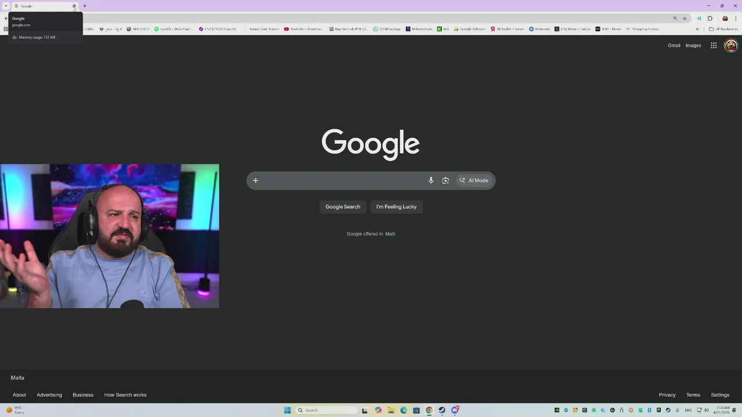The height and width of the screenshot is (417, 742).
Task: Open Google apps grid launcher
Action: coord(714,45)
